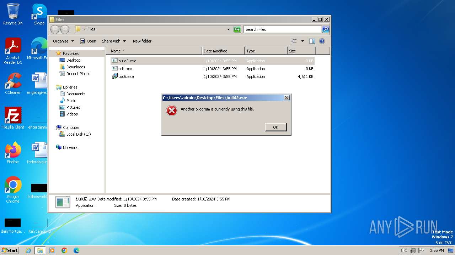This screenshot has height=255, width=455.
Task: Open Internet Explorer from taskbar
Action: (28, 250)
